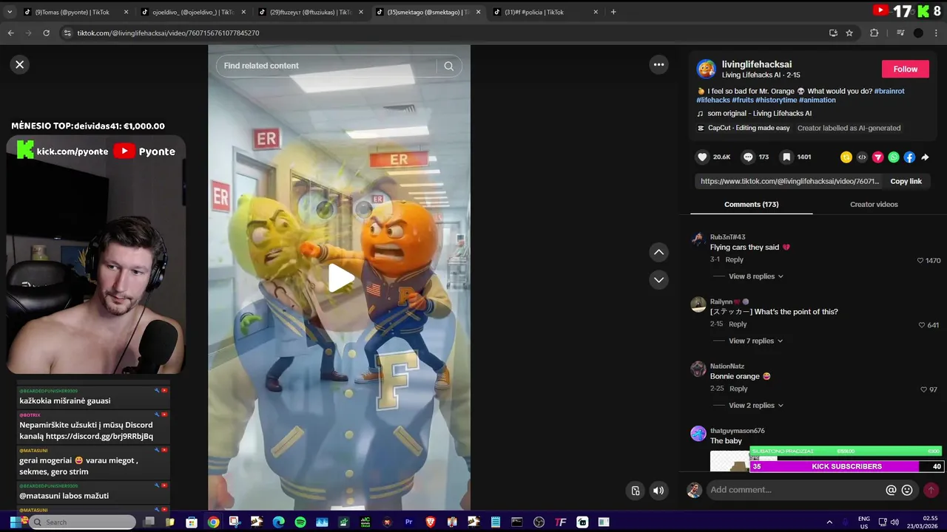Viewport: 947px width, 532px height.
Task: Like Railynn's comment with 641 likes
Action: 922,325
